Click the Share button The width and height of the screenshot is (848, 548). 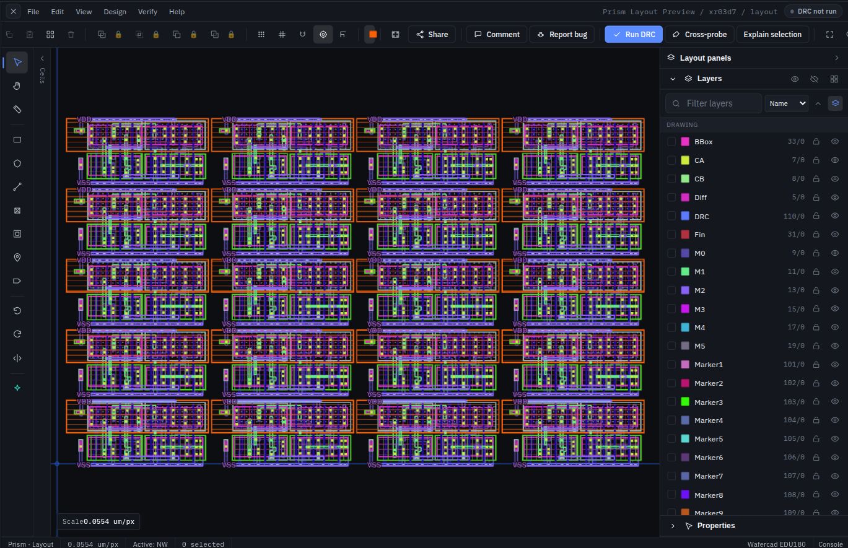pos(432,35)
